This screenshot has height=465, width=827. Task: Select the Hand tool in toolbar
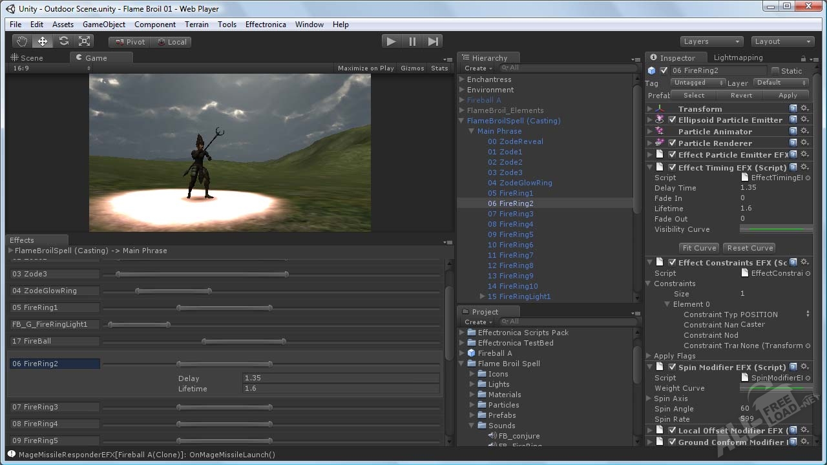tap(22, 41)
